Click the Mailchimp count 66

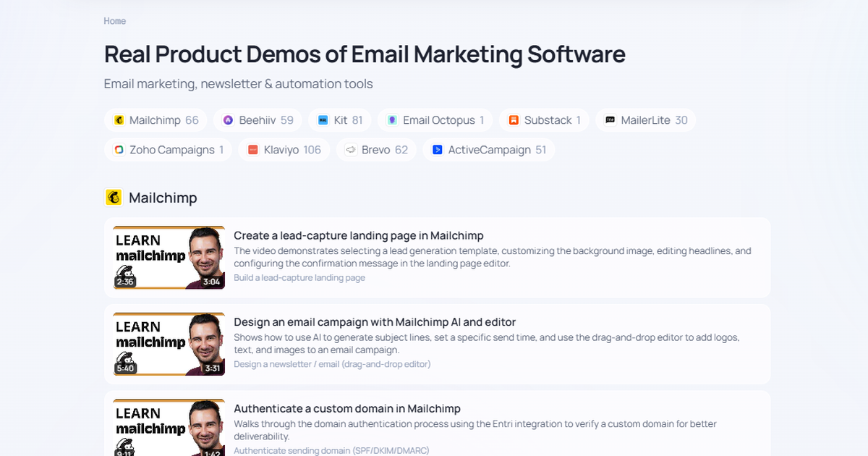click(192, 120)
